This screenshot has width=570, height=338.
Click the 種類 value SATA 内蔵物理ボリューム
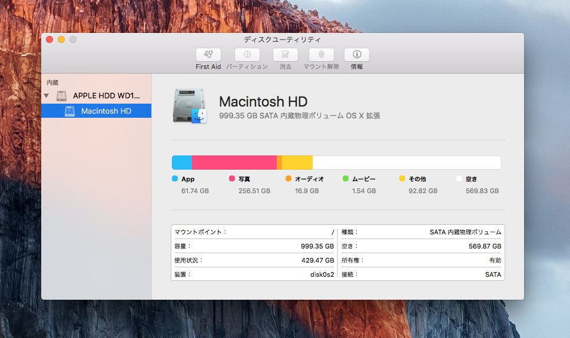coord(466,232)
